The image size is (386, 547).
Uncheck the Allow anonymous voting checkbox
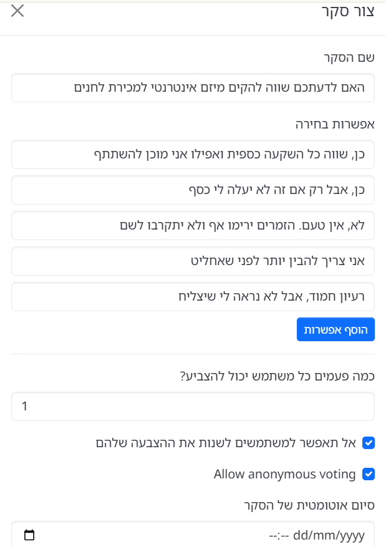369,474
